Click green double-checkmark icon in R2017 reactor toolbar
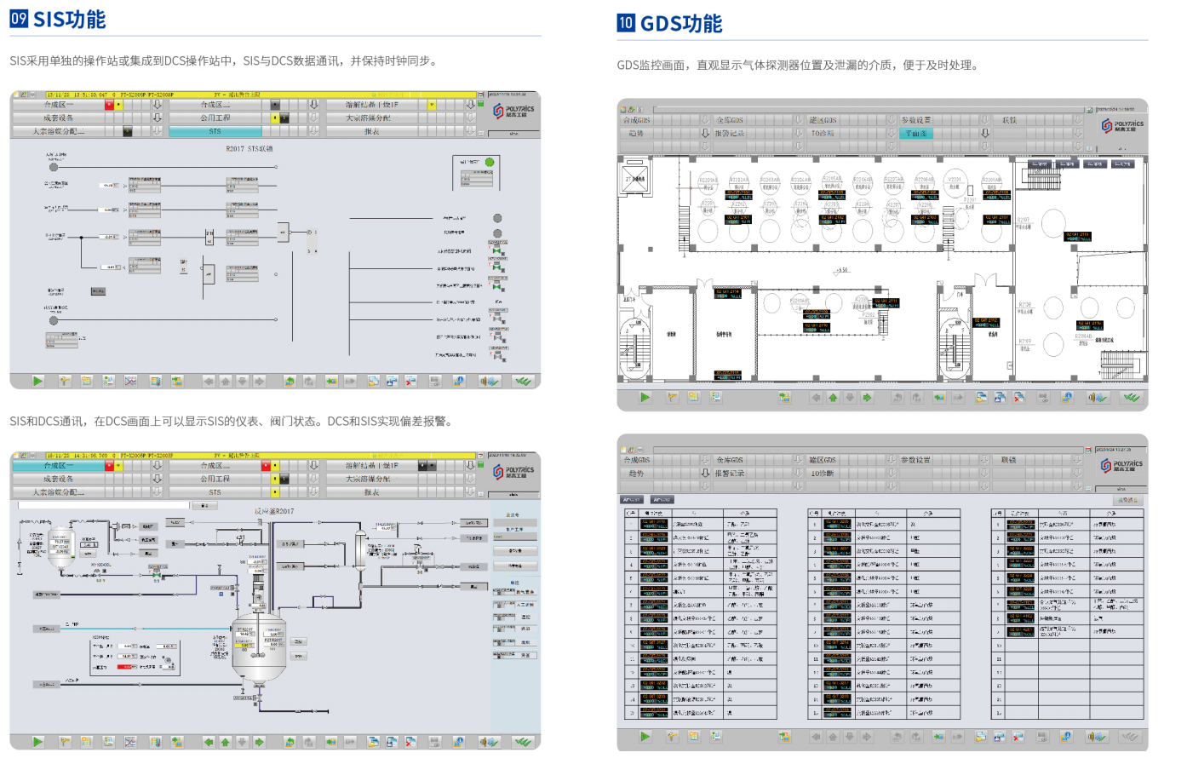Image resolution: width=1187 pixels, height=764 pixels. [x=523, y=742]
